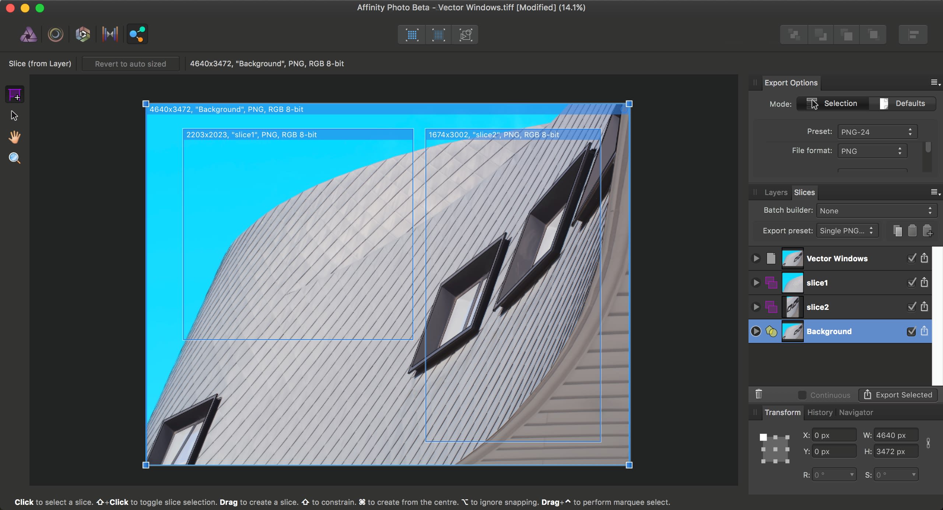The height and width of the screenshot is (510, 943).
Task: Expand the Vector Windows slice row
Action: (x=756, y=258)
